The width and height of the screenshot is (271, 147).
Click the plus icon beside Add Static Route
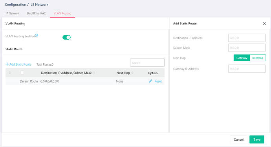point(7,64)
